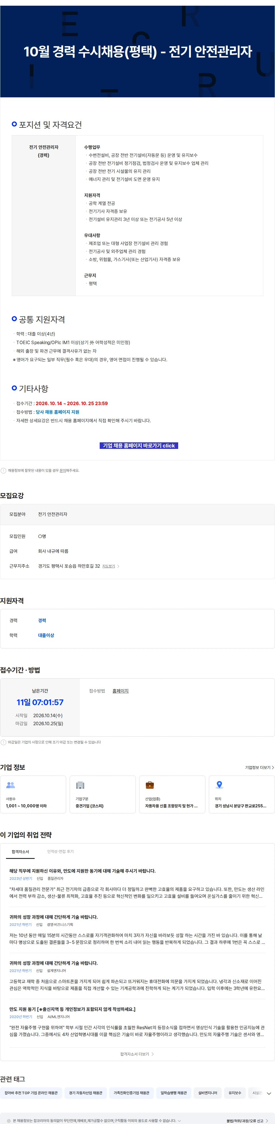
Task: Click the arrow icon after 오류 신고
Action: point(267,1121)
